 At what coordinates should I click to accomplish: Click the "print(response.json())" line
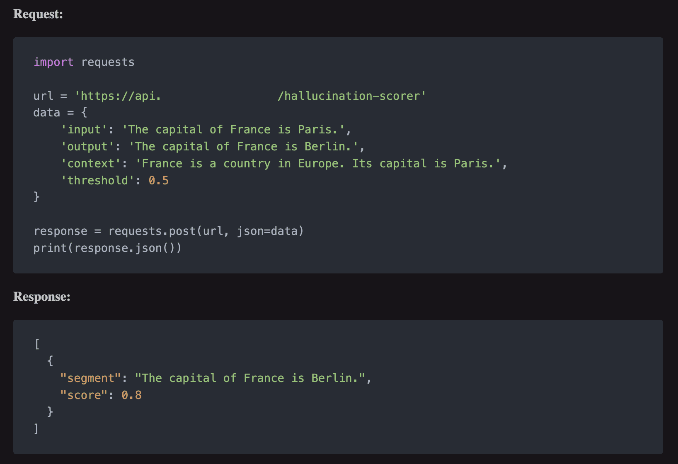[x=107, y=248]
